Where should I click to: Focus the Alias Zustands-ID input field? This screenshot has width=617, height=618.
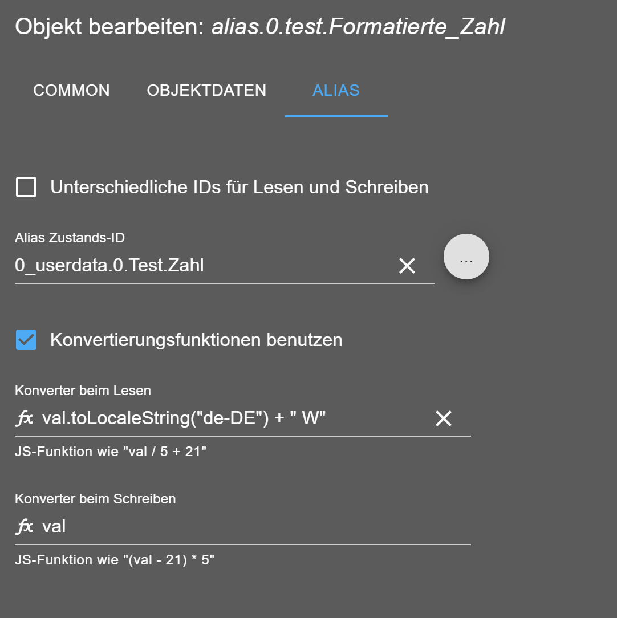[x=204, y=265]
